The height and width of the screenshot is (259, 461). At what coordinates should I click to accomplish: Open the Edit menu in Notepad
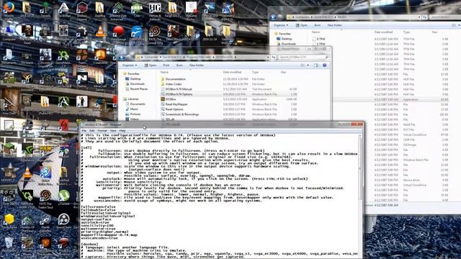[91, 130]
